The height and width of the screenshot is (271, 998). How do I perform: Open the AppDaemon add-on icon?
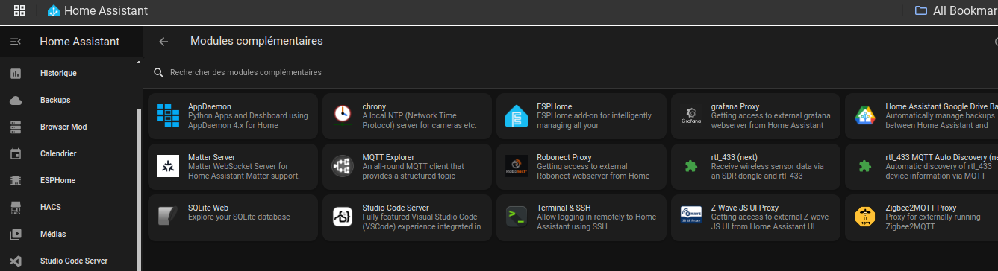[168, 116]
